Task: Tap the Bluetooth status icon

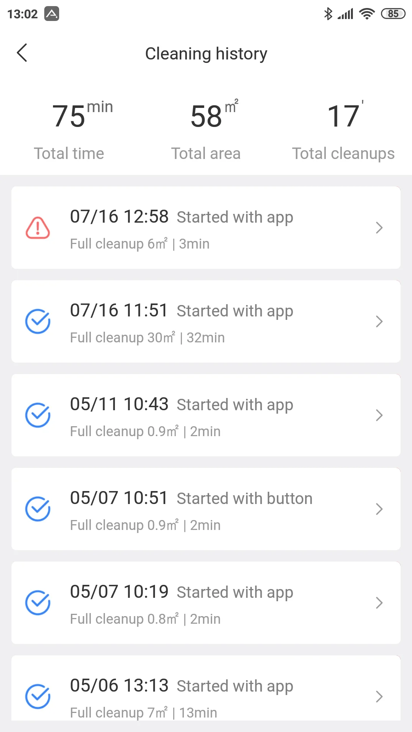Action: pos(328,14)
